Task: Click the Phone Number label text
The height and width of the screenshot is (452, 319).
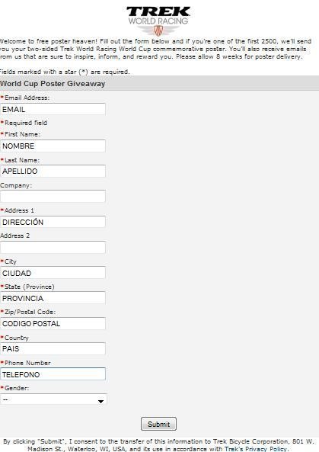Action: [x=27, y=363]
